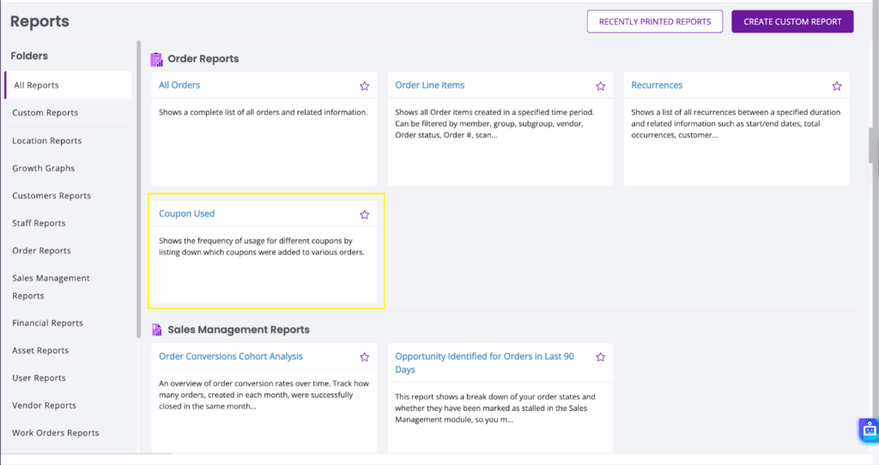The image size is (879, 465).
Task: Open the Growth Graphs folder
Action: 43,168
